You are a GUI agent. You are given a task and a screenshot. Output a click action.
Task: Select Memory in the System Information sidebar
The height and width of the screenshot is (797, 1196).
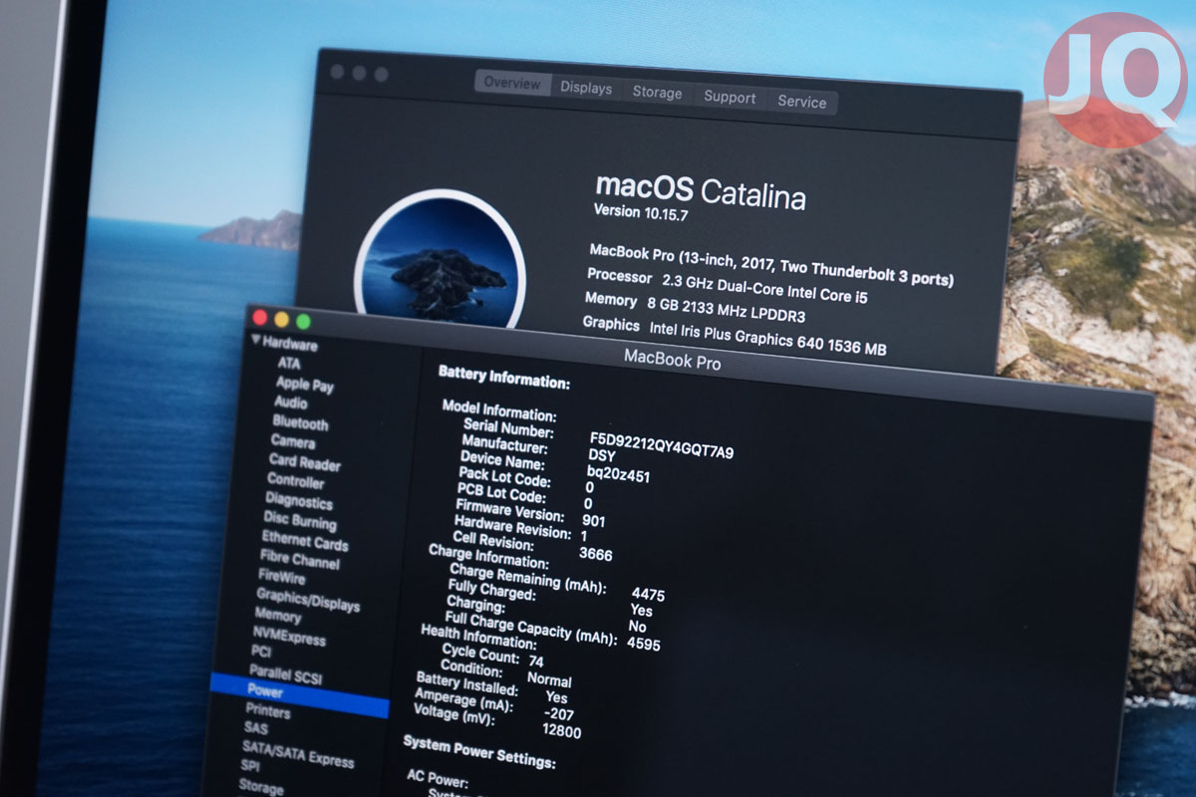pos(277,616)
